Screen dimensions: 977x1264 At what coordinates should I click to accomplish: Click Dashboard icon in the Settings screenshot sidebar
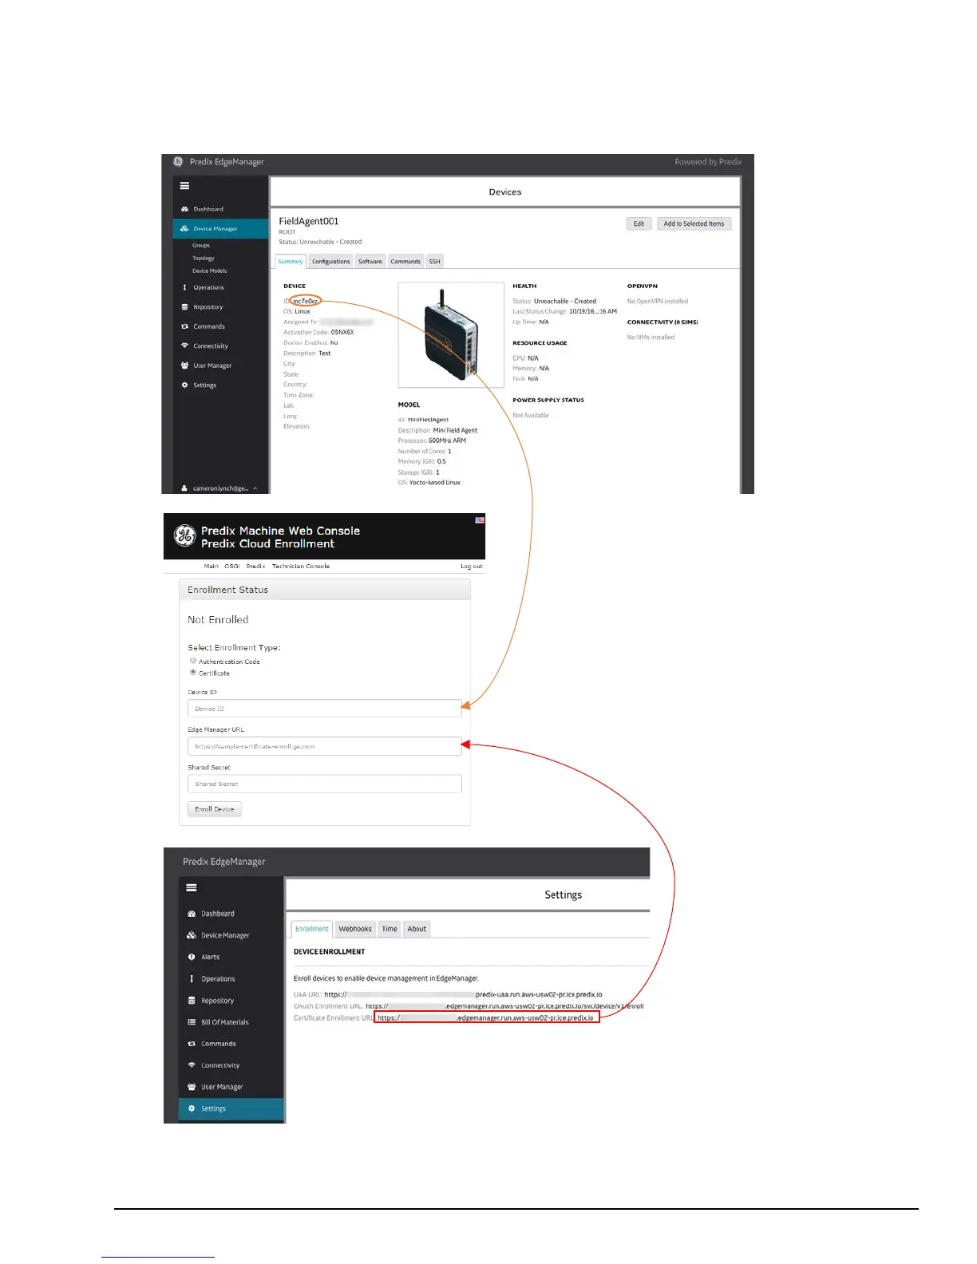[x=192, y=914]
